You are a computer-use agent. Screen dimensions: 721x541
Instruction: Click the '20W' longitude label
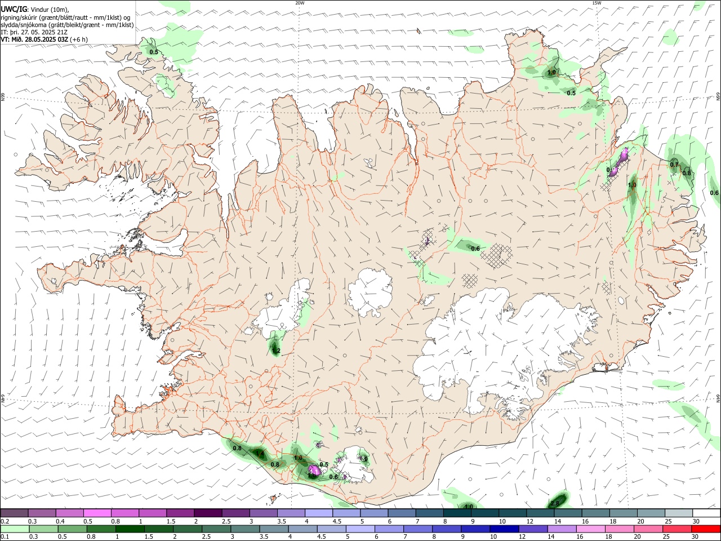(x=300, y=3)
